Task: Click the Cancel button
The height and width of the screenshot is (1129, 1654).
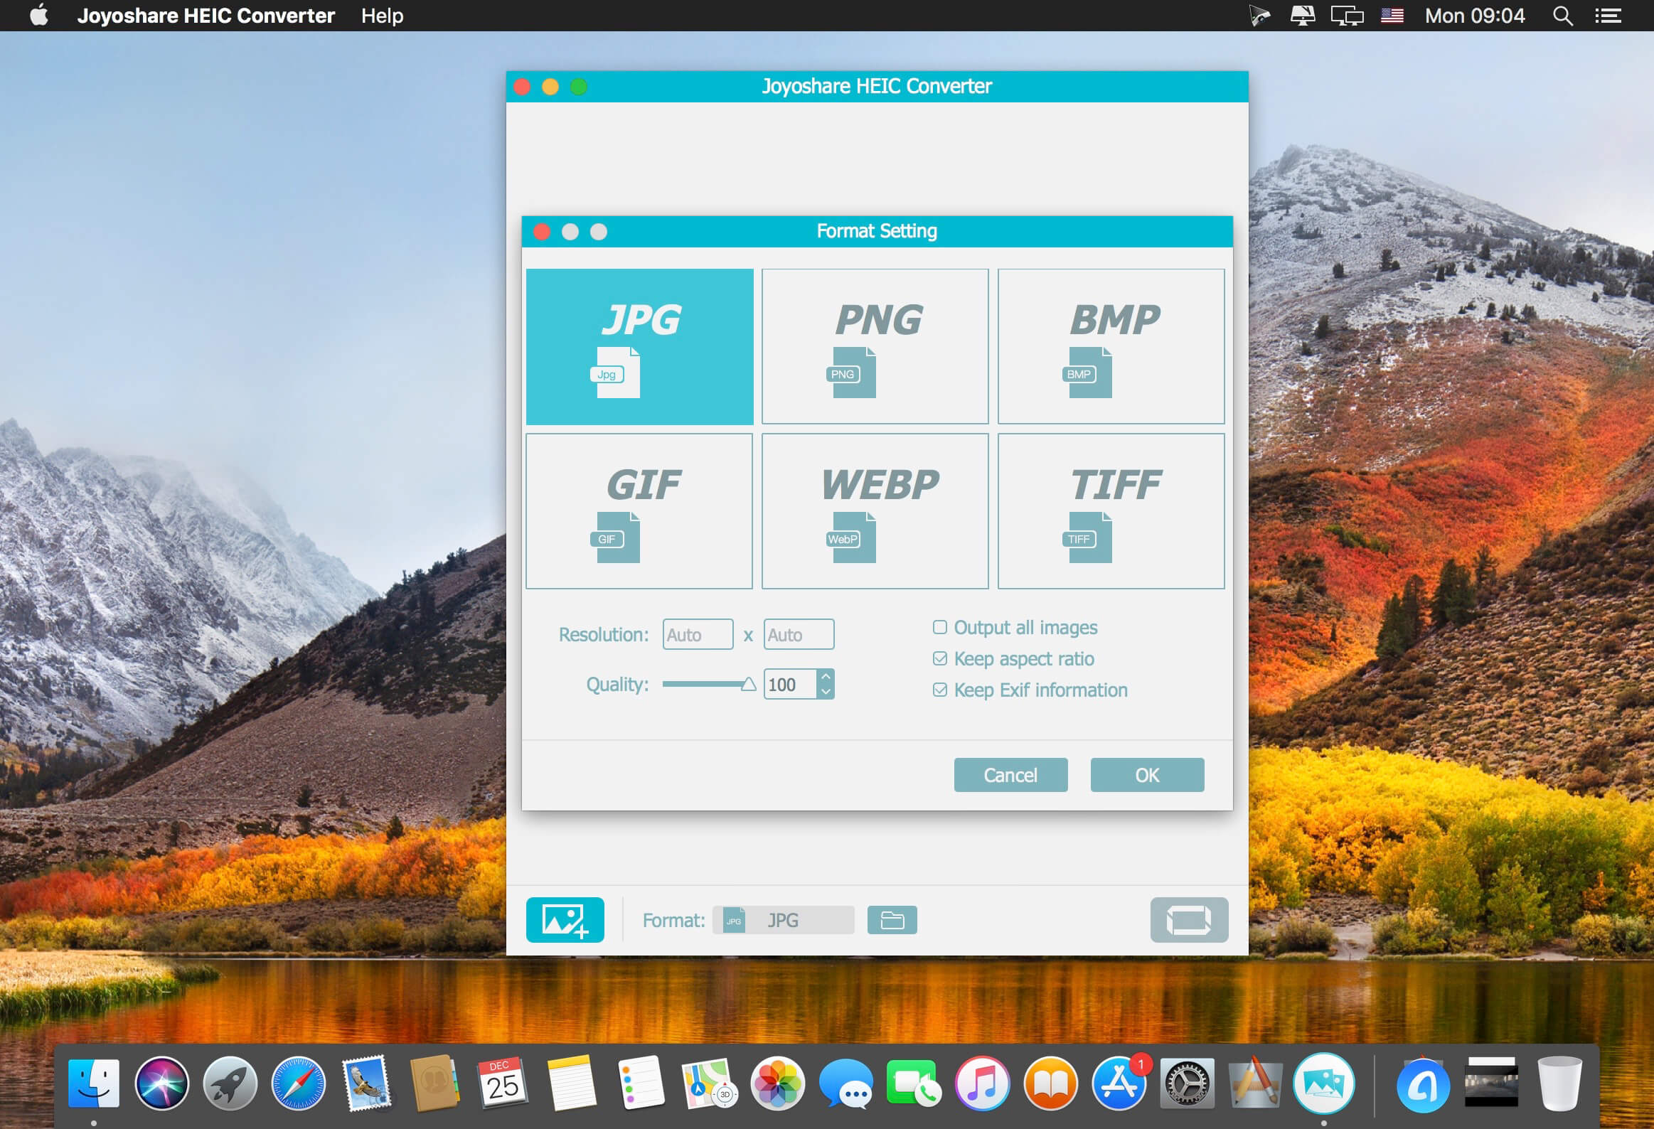Action: 1010,775
